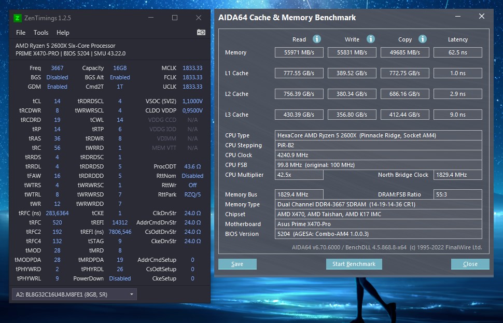Click the North Bridge Clock 1829.4 MHz field

tap(458, 175)
